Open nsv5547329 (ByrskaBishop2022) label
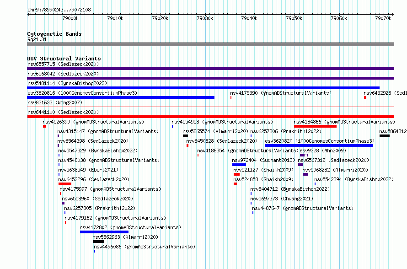 point(98,151)
